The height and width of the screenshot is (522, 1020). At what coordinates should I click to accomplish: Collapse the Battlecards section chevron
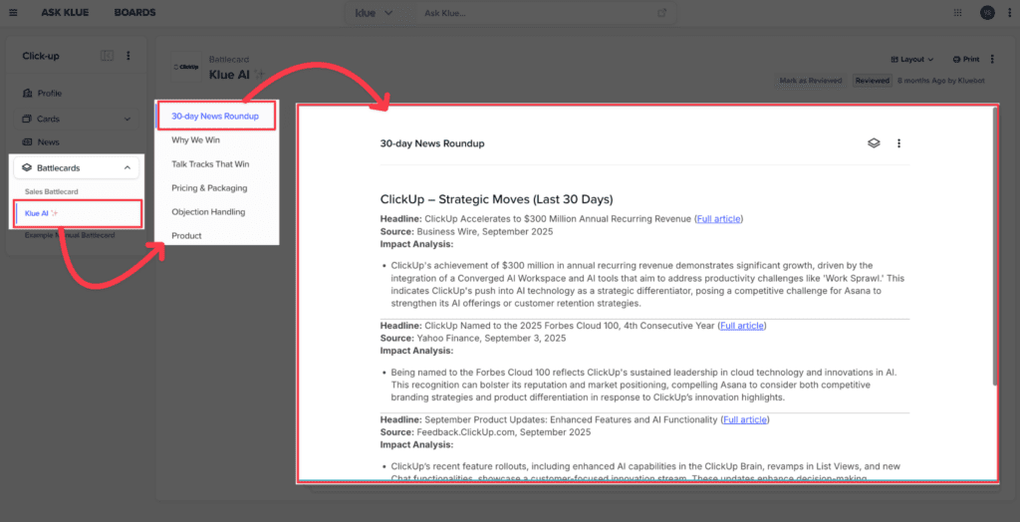[127, 168]
